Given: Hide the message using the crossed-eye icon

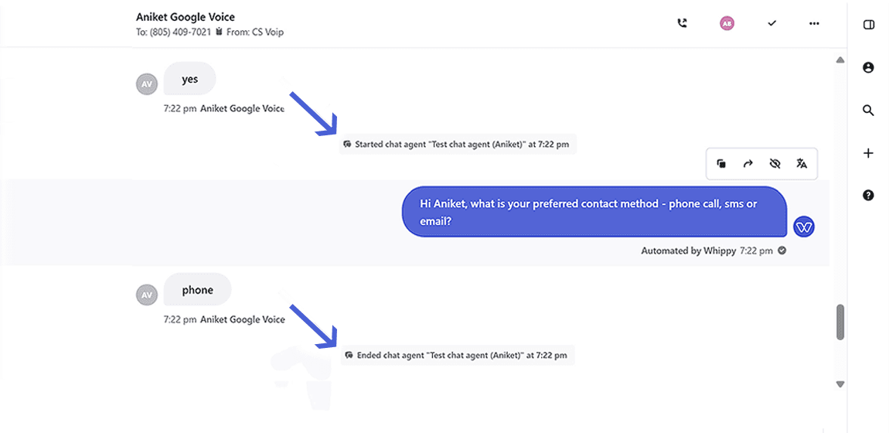Looking at the screenshot, I should click(775, 164).
